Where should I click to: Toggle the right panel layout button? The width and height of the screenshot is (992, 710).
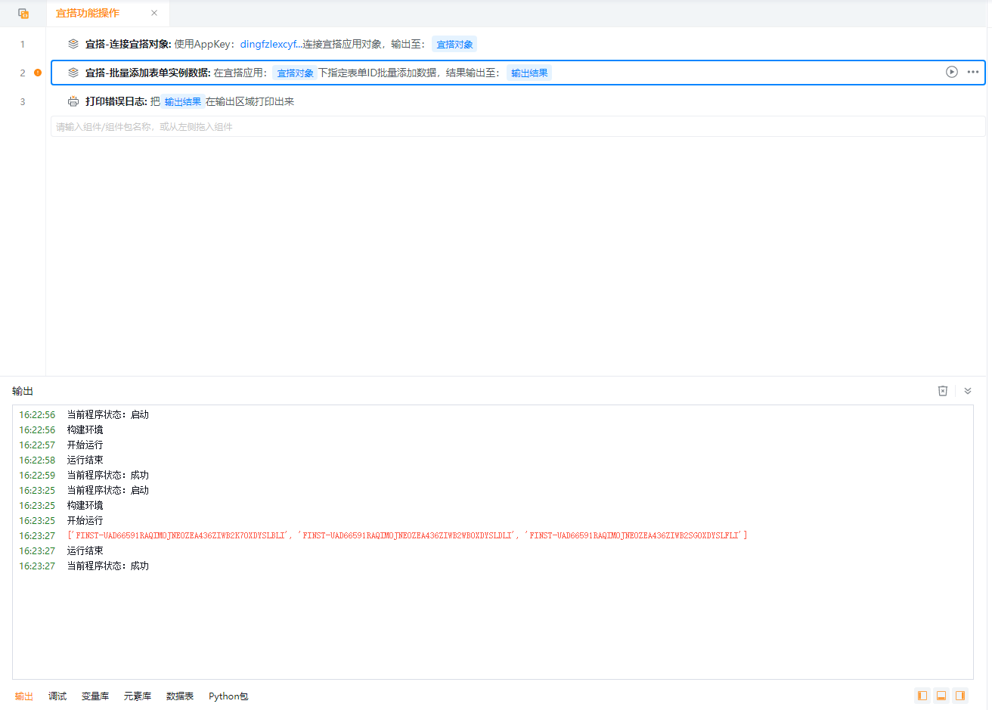[960, 696]
